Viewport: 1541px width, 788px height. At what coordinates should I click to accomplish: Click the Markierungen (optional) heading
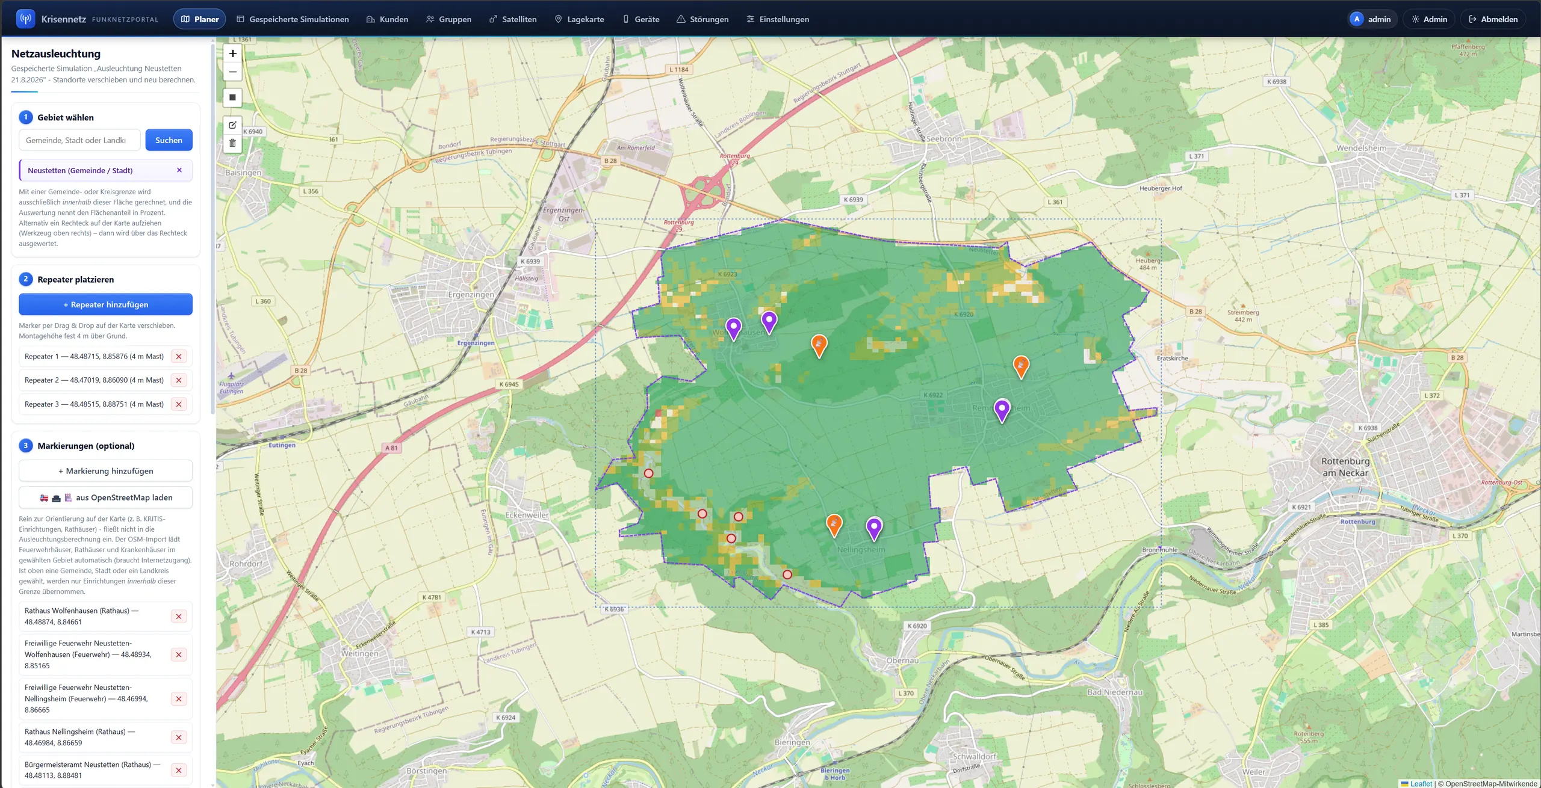[86, 446]
